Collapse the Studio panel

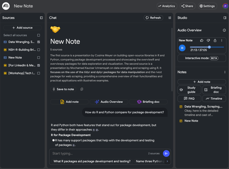pos(225,18)
